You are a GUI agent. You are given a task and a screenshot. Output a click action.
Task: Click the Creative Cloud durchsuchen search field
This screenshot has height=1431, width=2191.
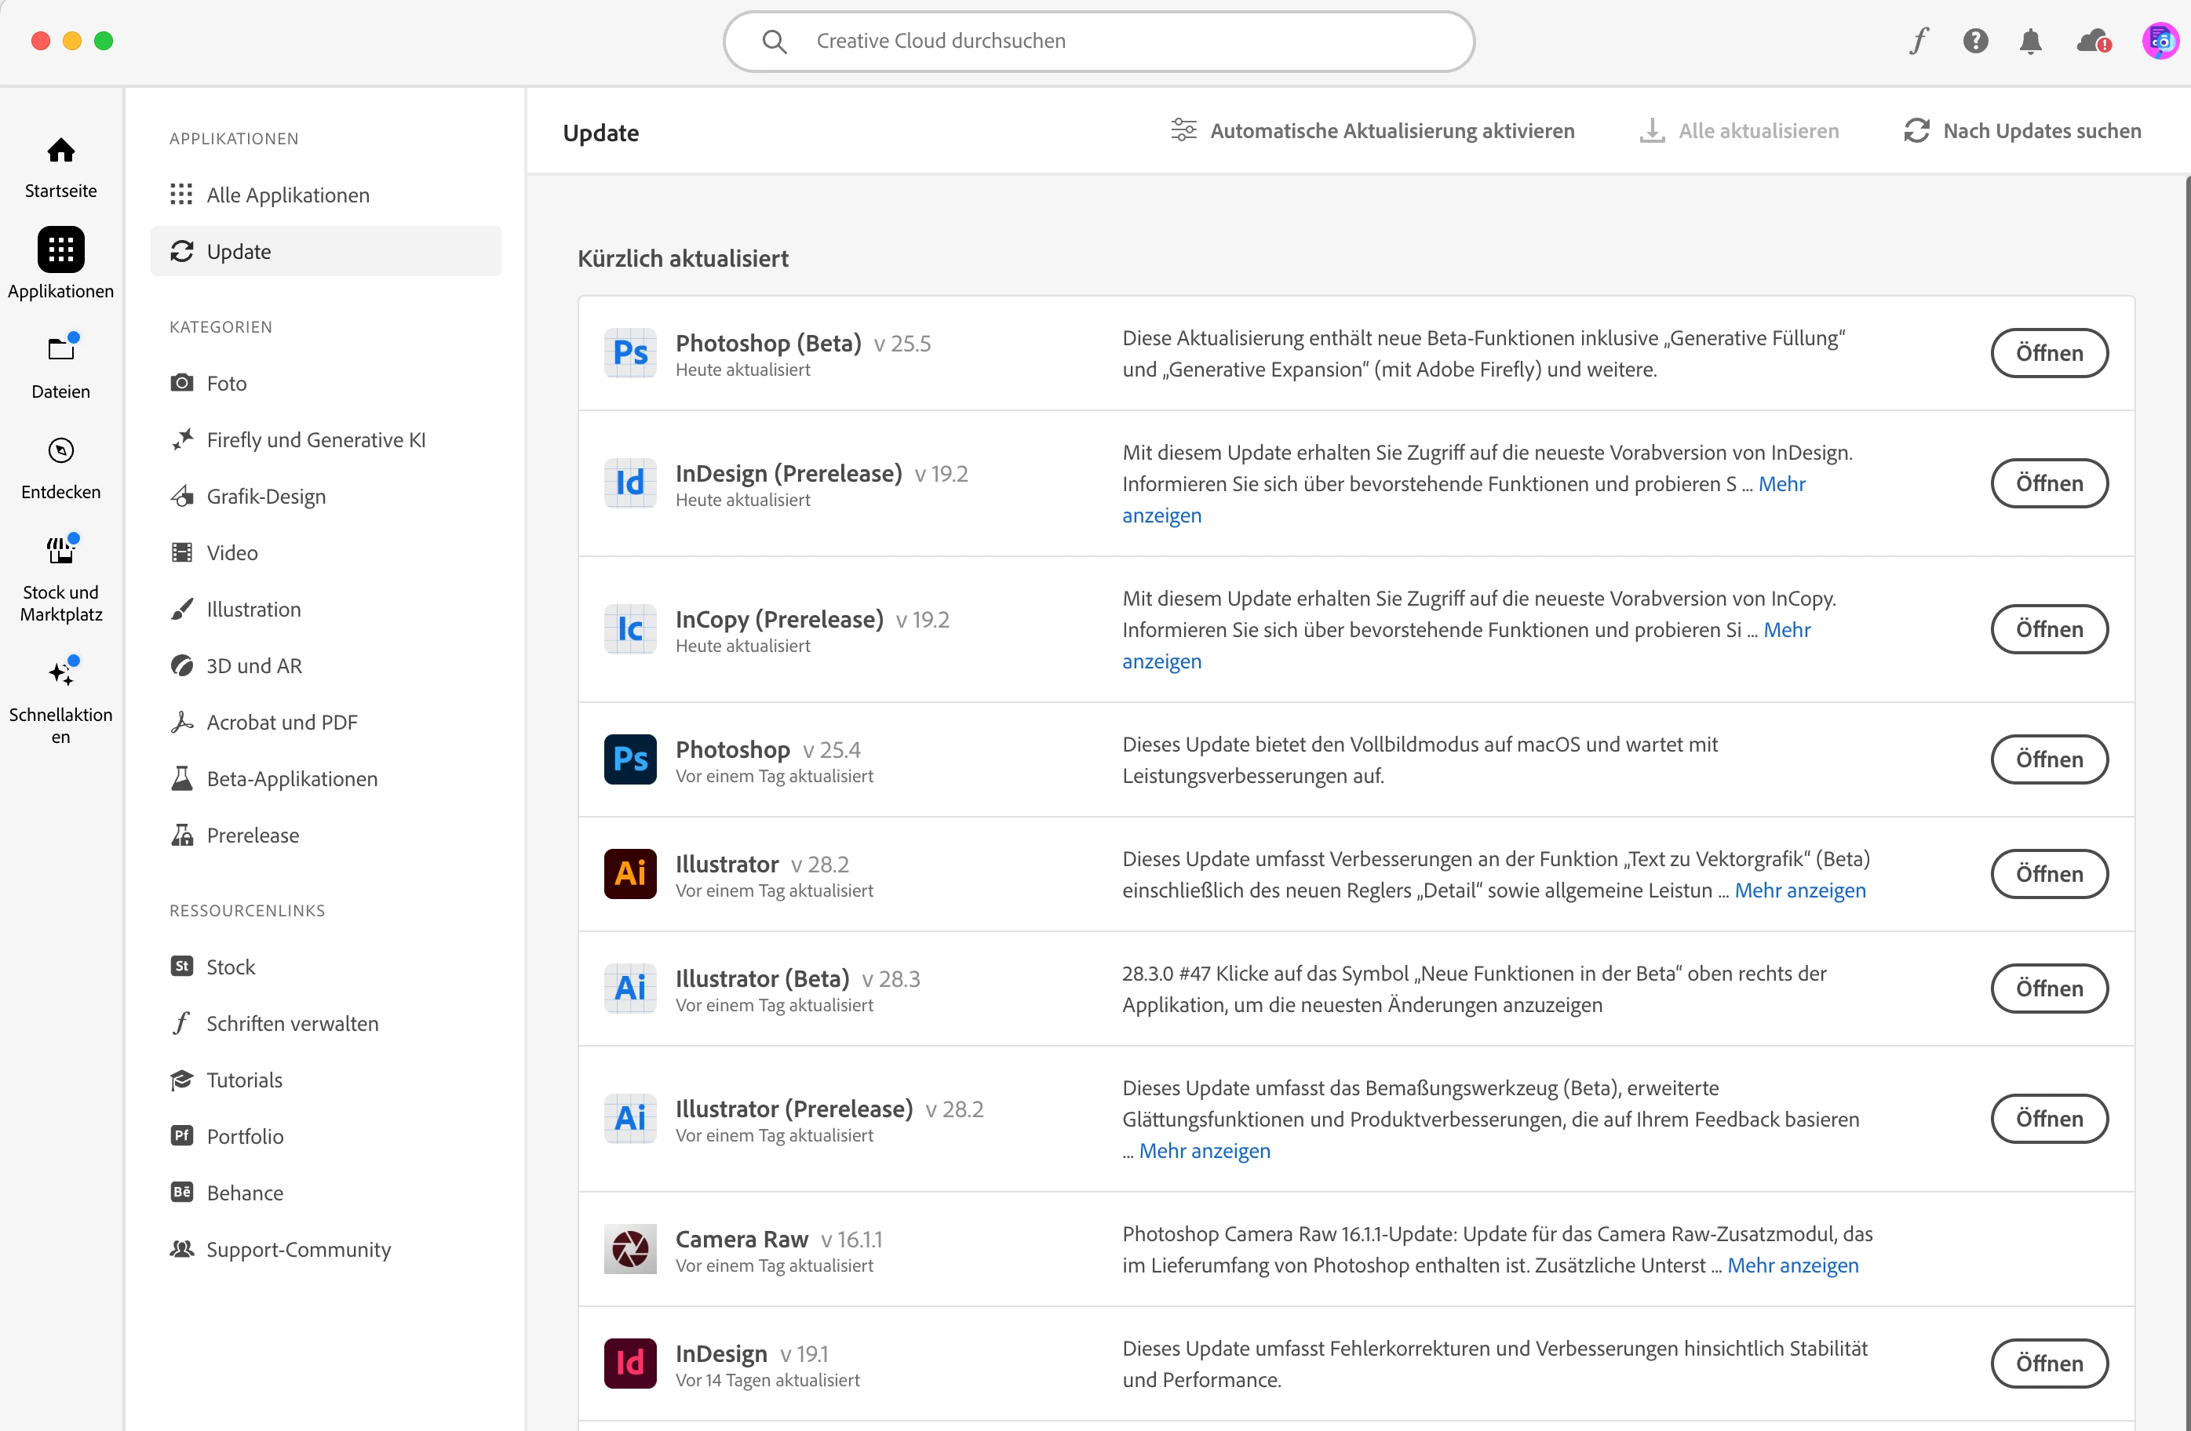1099,41
